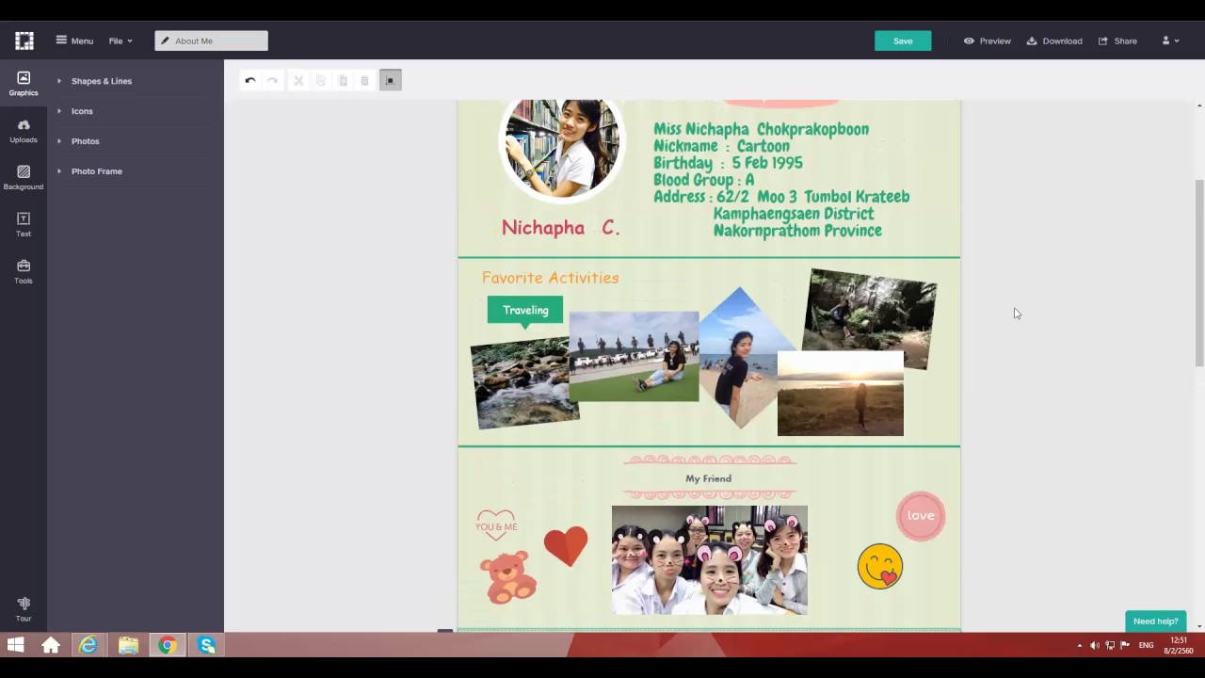1205x678 pixels.
Task: Click the ENG language indicator
Action: point(1146,645)
